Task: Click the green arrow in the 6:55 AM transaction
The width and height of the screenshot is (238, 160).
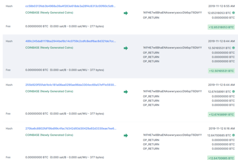Action: pyautogui.click(x=126, y=13)
